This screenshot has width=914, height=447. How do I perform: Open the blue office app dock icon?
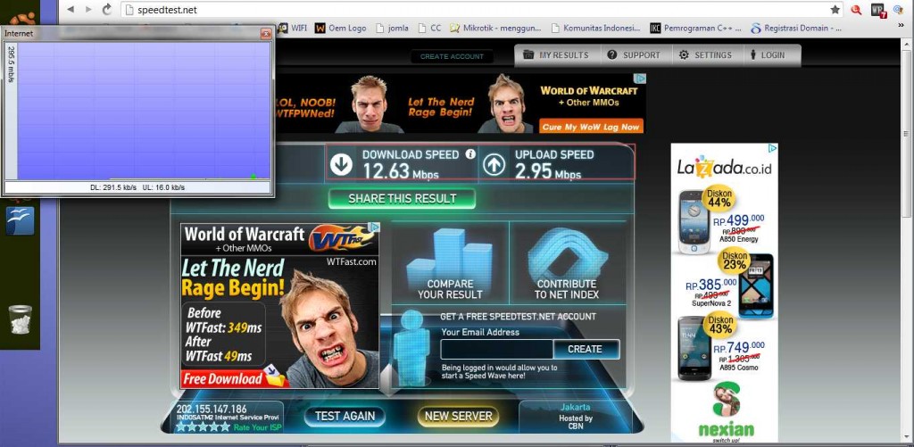[x=20, y=219]
